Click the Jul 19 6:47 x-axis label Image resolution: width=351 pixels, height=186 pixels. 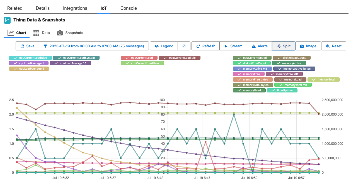(202, 177)
